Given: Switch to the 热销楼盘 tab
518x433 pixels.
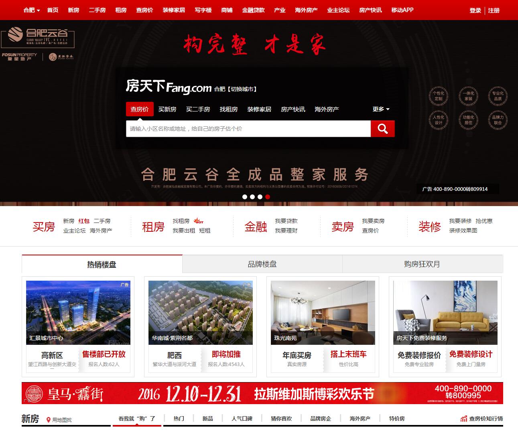Looking at the screenshot, I should click(x=102, y=264).
